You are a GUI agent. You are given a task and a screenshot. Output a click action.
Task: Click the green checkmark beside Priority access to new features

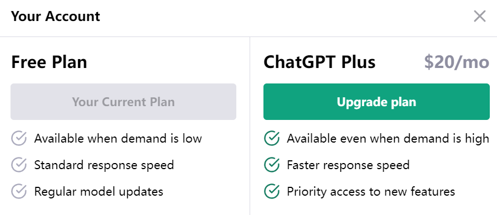pyautogui.click(x=272, y=192)
